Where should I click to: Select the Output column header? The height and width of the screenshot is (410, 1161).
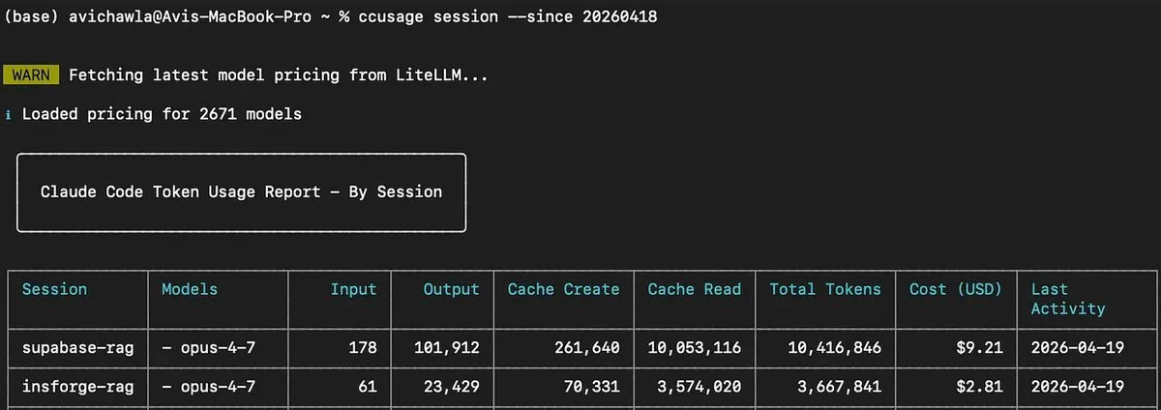[x=451, y=289]
